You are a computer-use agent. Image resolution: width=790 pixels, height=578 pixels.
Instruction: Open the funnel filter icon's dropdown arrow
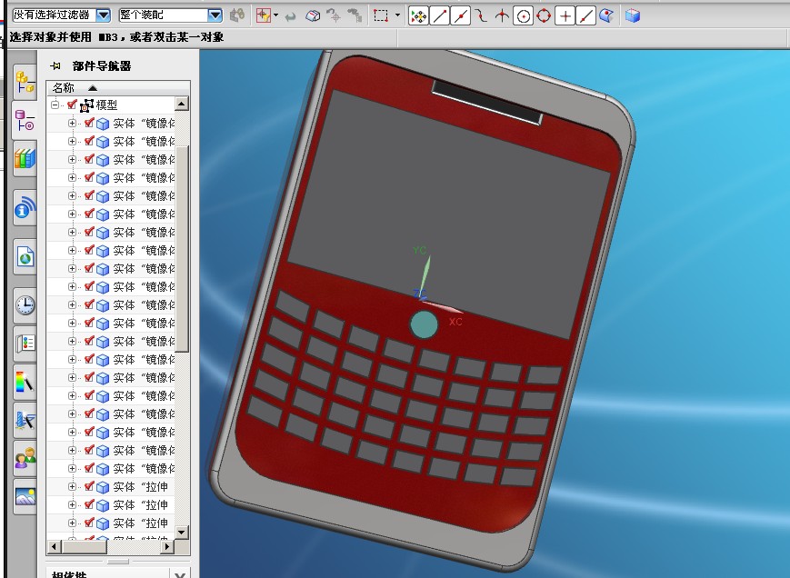click(x=276, y=15)
